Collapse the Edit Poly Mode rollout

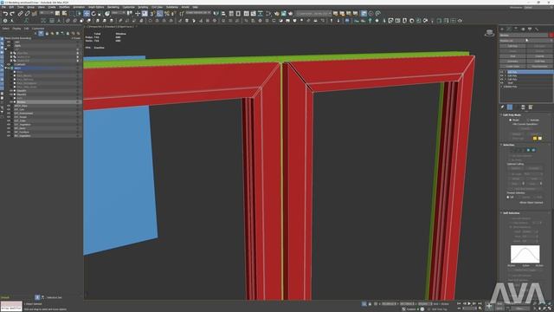pos(512,115)
